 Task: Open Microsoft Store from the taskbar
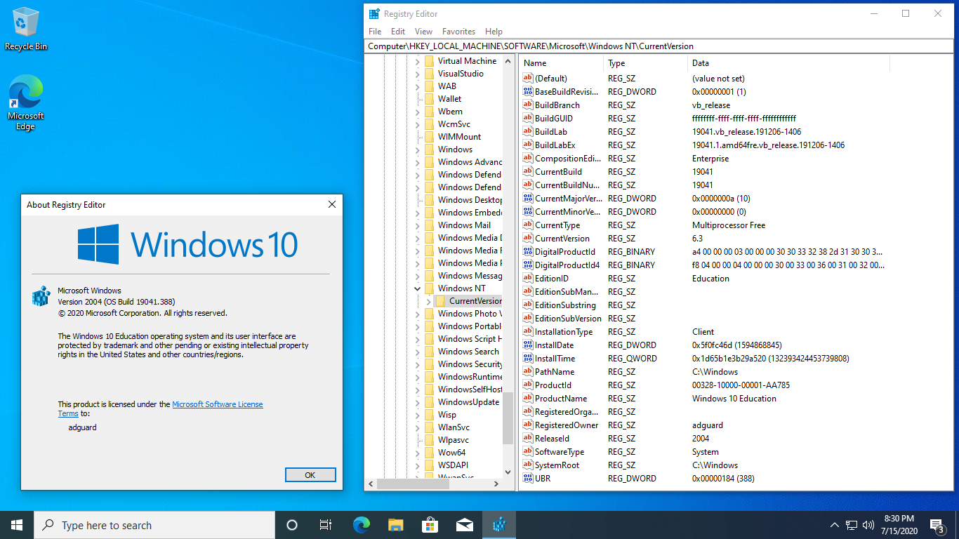click(430, 525)
